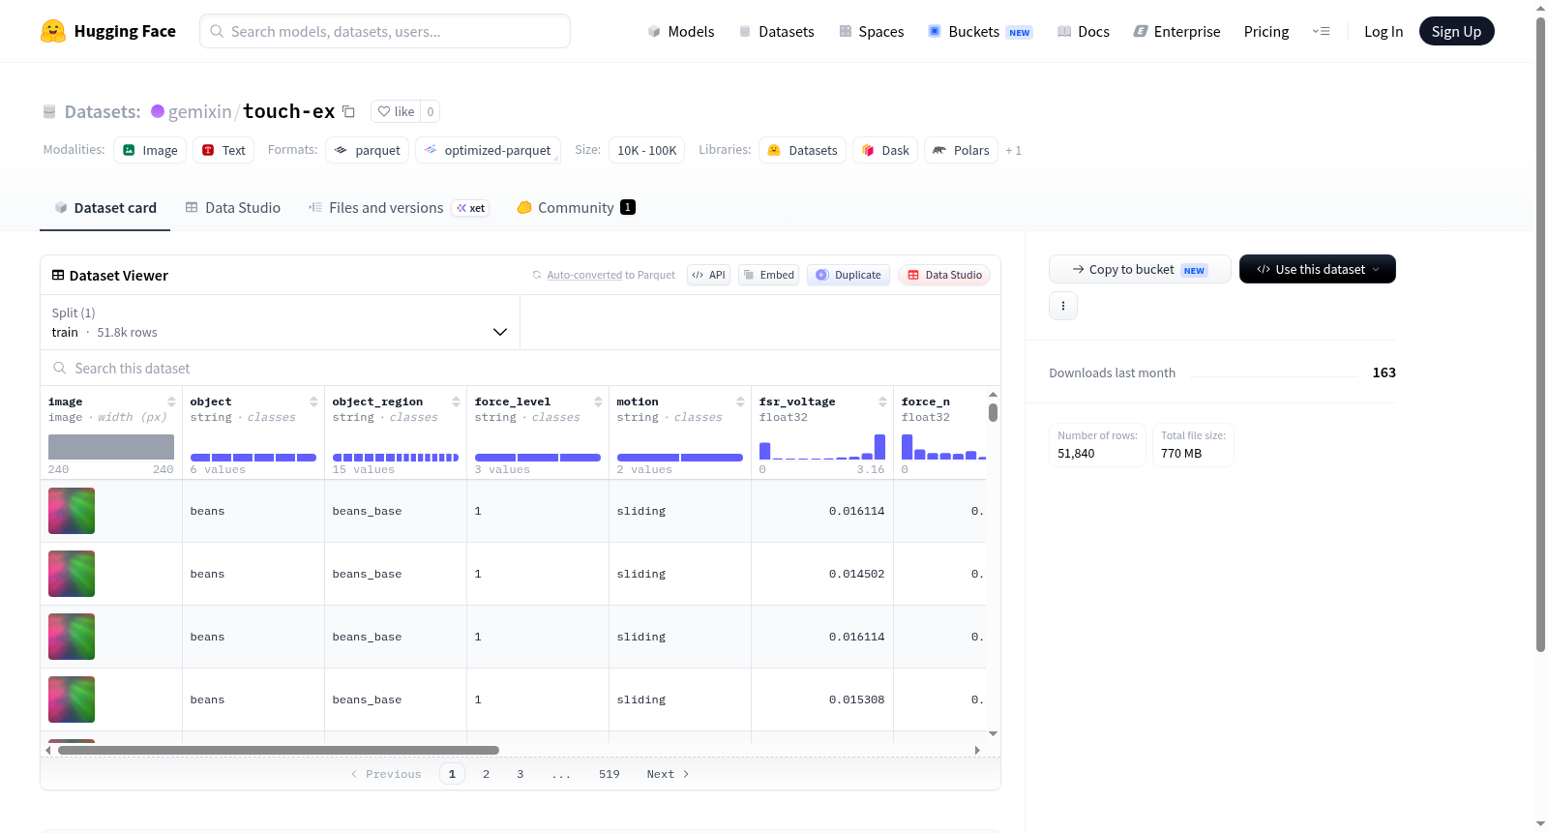
Task: Click the Hugging Face logo icon
Action: coord(53,31)
